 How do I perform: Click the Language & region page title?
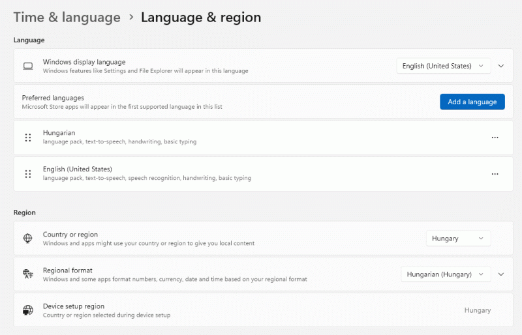coord(201,18)
